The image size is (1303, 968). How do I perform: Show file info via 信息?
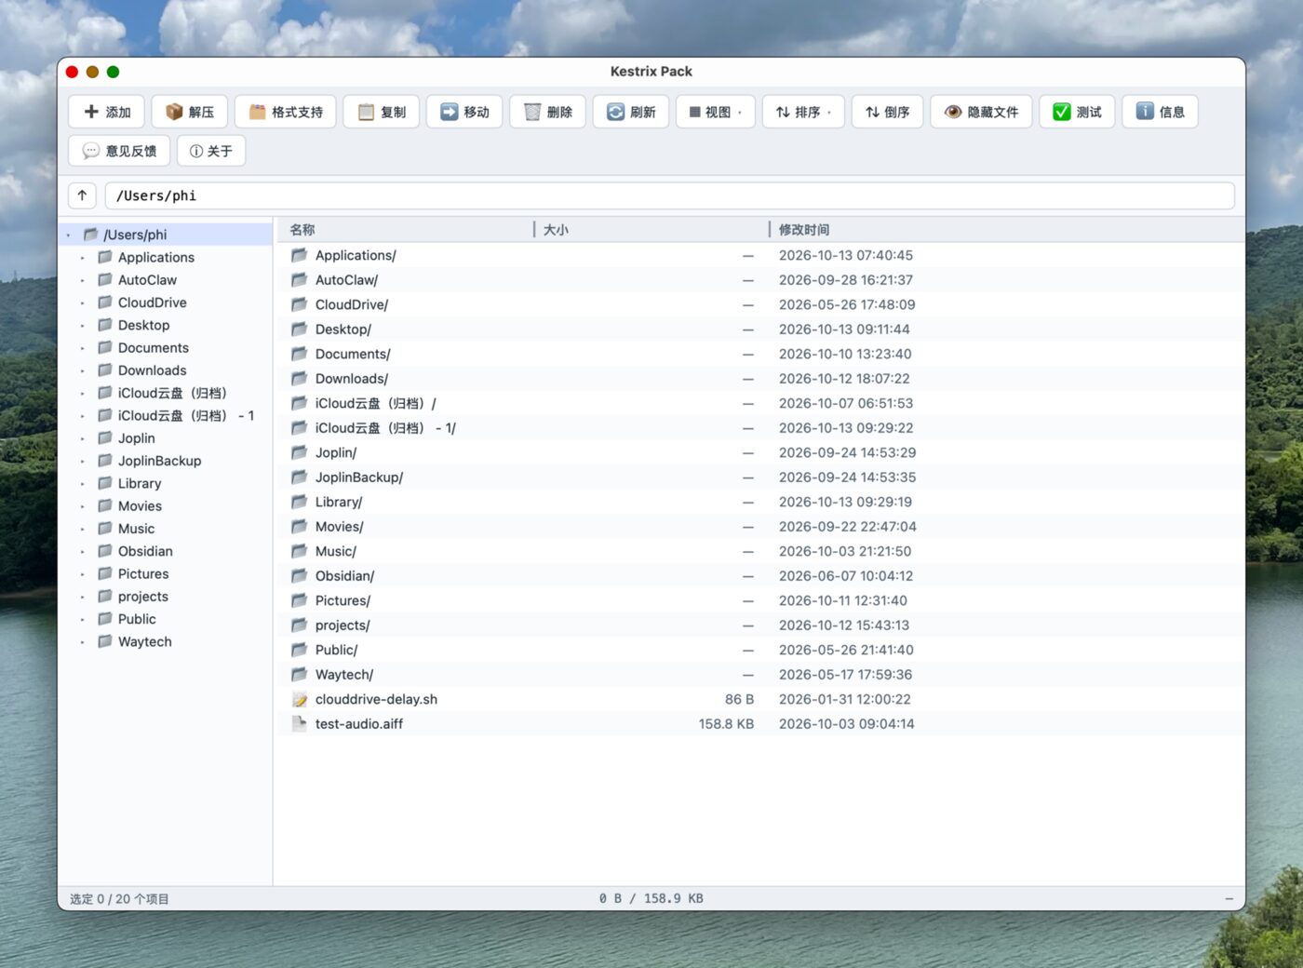1160,112
